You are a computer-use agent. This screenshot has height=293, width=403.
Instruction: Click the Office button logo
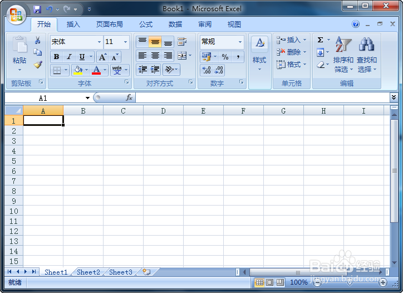tap(16, 15)
